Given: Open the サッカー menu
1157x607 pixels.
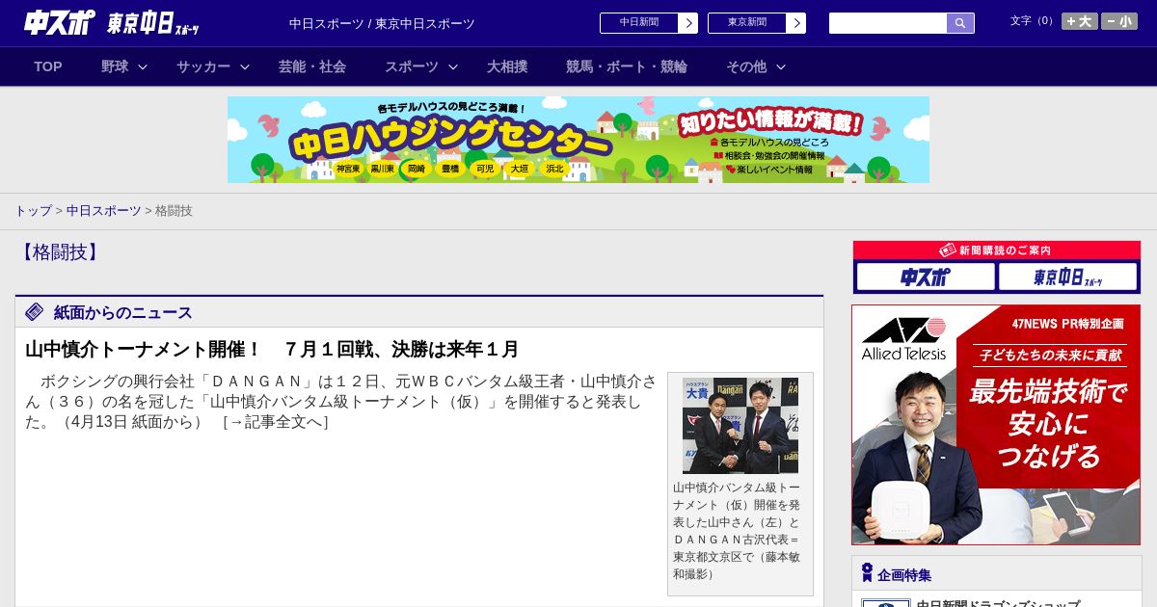Looking at the screenshot, I should pos(203,66).
